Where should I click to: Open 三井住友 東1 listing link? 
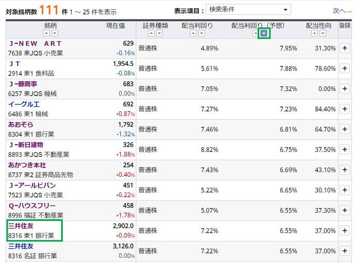pos(21,226)
